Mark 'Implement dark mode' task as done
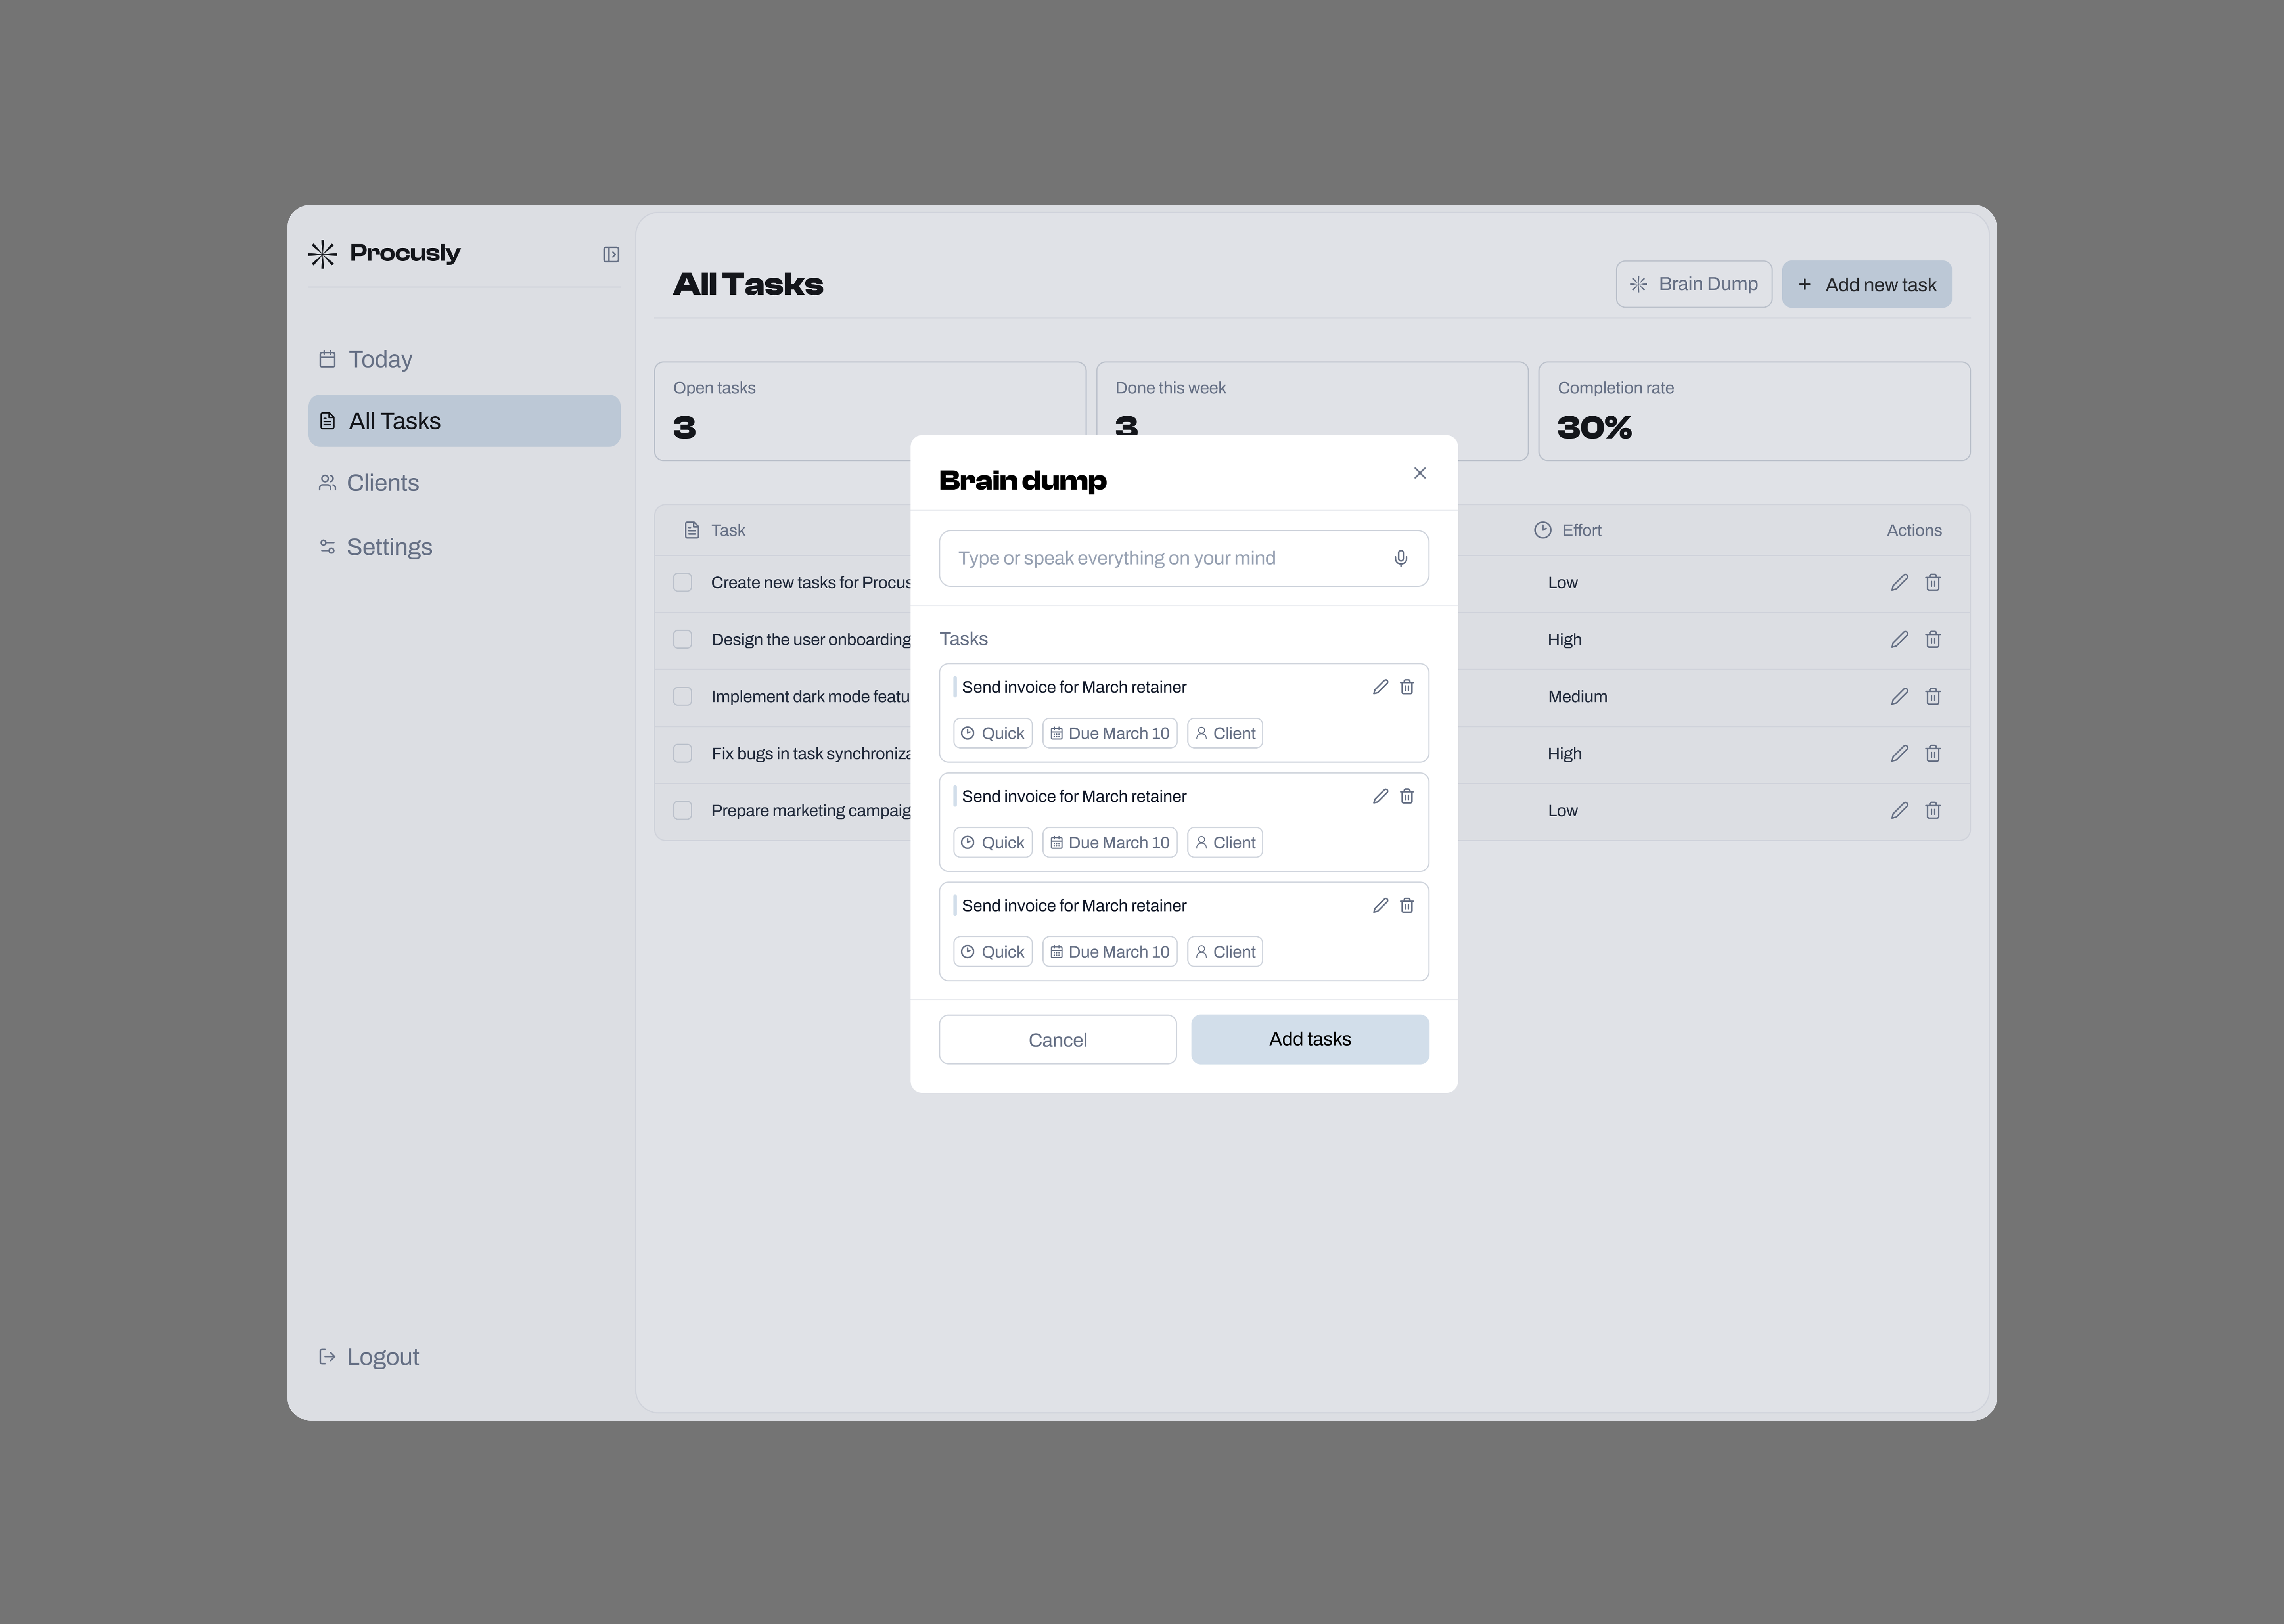Viewport: 2284px width, 1624px height. point(682,696)
